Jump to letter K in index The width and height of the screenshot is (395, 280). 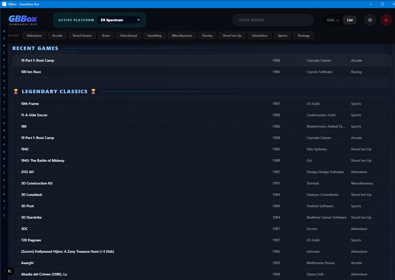coord(4,109)
